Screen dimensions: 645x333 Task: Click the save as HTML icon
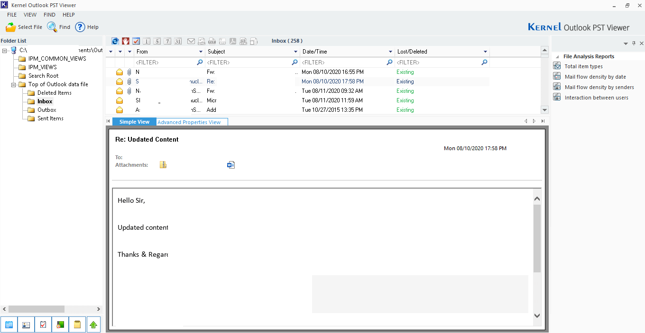(243, 41)
